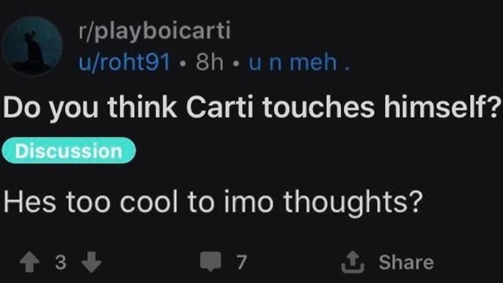Filter by the Discussion flair tag
Screen dimensions: 503x283
[x=69, y=150]
